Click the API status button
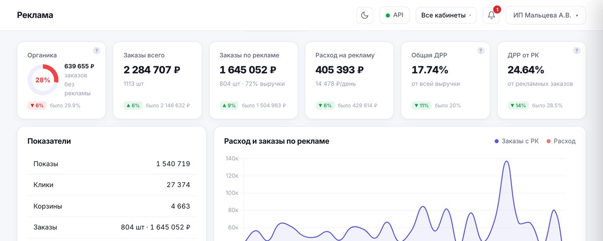This screenshot has width=603, height=241. [394, 15]
